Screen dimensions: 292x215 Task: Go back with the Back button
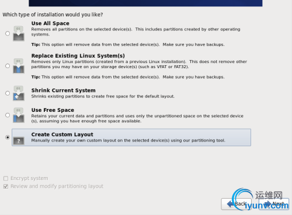[x=237, y=204]
